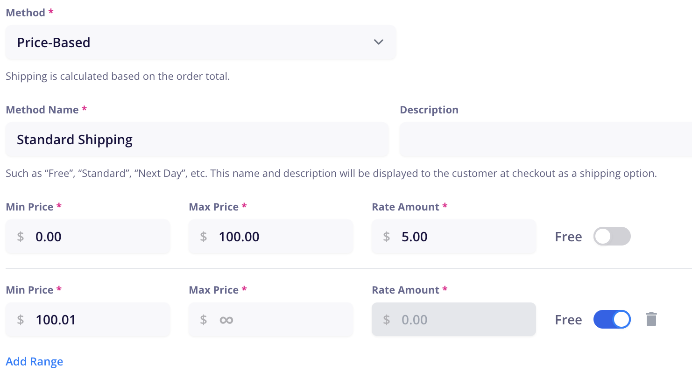This screenshot has height=379, width=692.
Task: Edit the 100.01 Min Price value
Action: click(x=88, y=320)
